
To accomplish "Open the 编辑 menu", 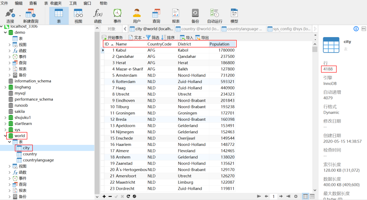I will point(19,3).
